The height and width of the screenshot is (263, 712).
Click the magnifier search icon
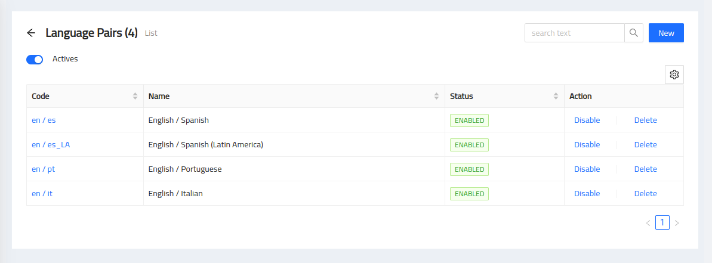(634, 33)
